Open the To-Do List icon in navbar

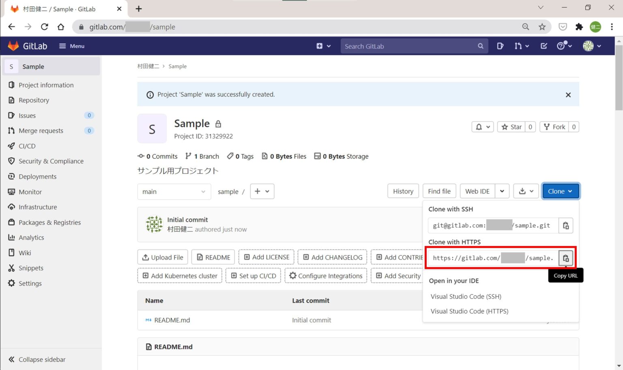pos(544,46)
